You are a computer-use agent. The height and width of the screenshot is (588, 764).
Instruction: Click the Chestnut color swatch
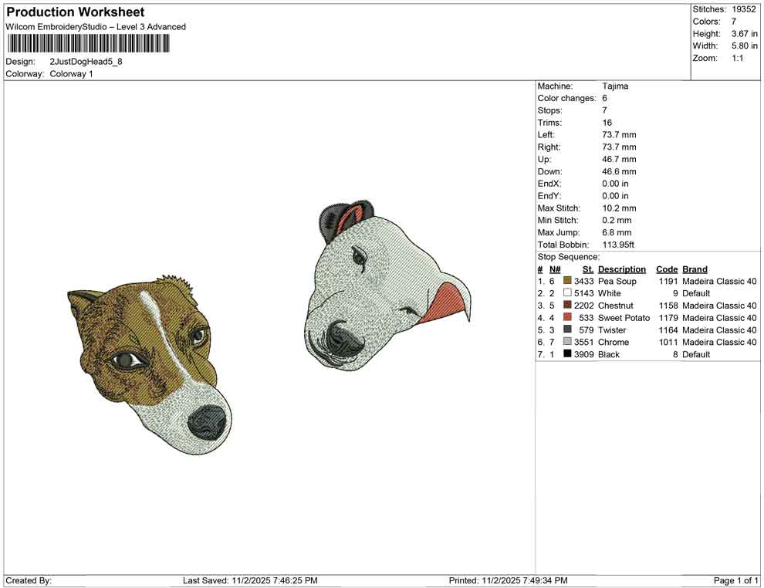569,306
